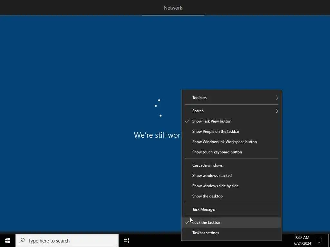The height and width of the screenshot is (247, 330).
Task: Click the Task View taskbar icon
Action: click(x=126, y=241)
